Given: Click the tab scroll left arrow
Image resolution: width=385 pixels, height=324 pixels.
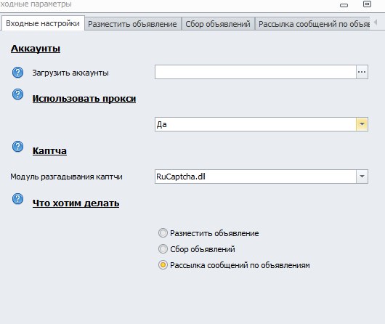Looking at the screenshot, I should click(376, 23).
